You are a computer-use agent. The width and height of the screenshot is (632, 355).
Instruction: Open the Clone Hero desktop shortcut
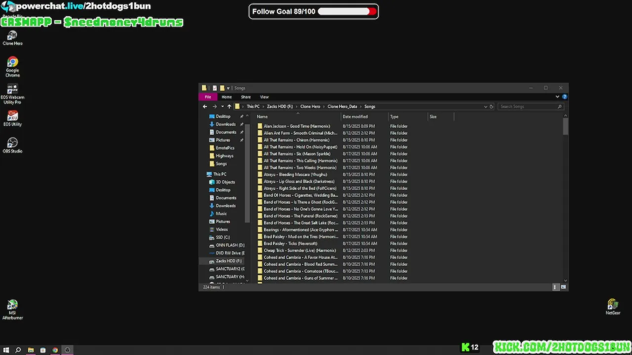click(x=12, y=38)
